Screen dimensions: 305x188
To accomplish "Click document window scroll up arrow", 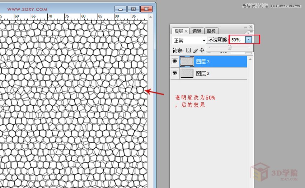I will [x=151, y=17].
